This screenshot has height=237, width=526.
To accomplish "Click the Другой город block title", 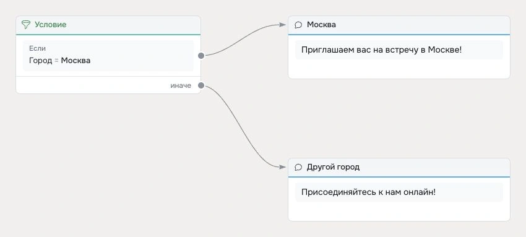I will (x=333, y=167).
